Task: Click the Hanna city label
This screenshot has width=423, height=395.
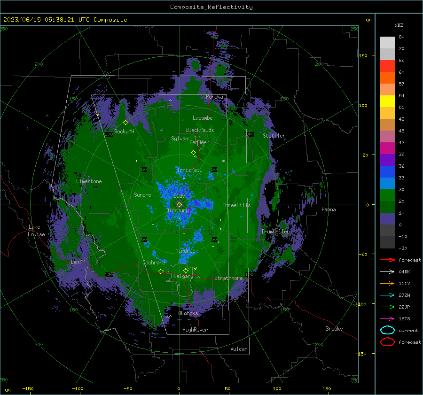Action: pos(329,209)
